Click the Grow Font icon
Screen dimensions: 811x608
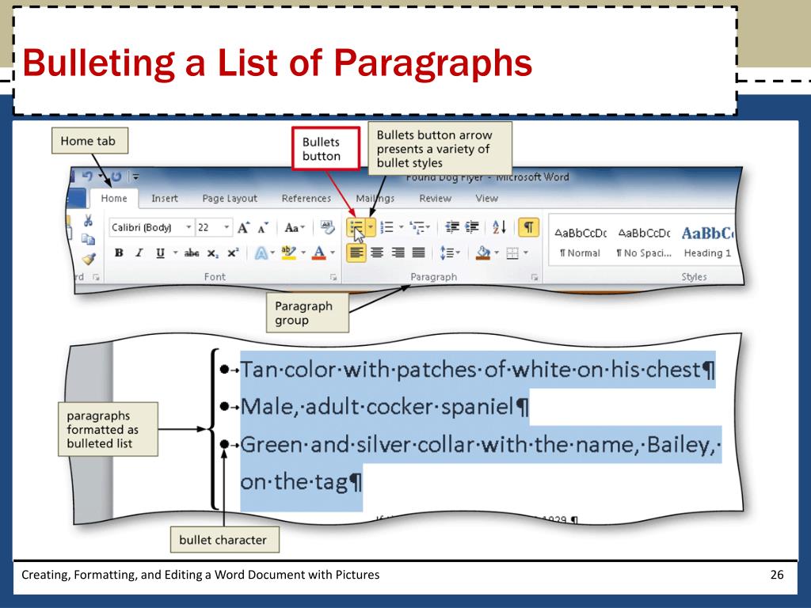point(244,227)
